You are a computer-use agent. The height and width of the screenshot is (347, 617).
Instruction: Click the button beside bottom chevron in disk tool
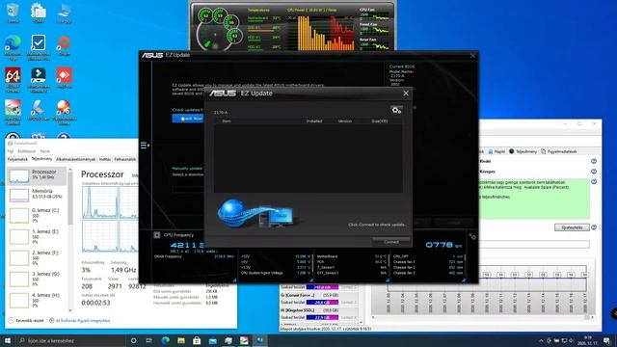(572, 227)
